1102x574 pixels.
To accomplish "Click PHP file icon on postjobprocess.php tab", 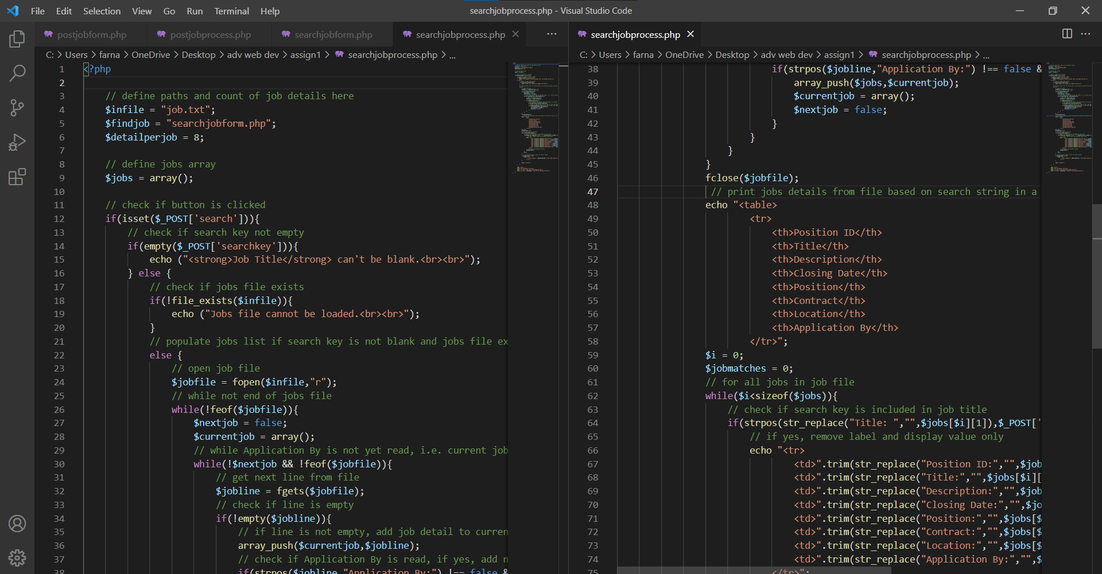I will [x=161, y=34].
